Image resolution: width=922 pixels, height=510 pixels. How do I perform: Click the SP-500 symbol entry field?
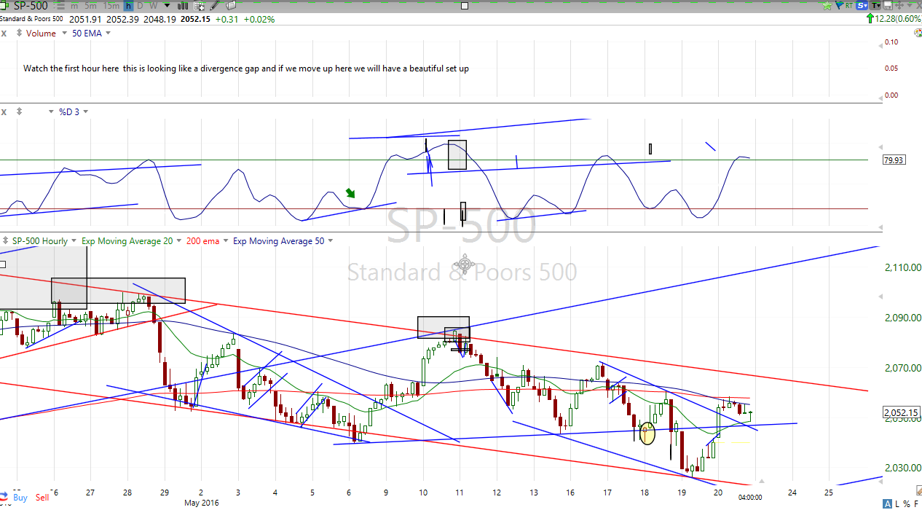(x=31, y=6)
